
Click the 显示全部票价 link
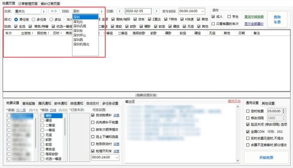254,23
